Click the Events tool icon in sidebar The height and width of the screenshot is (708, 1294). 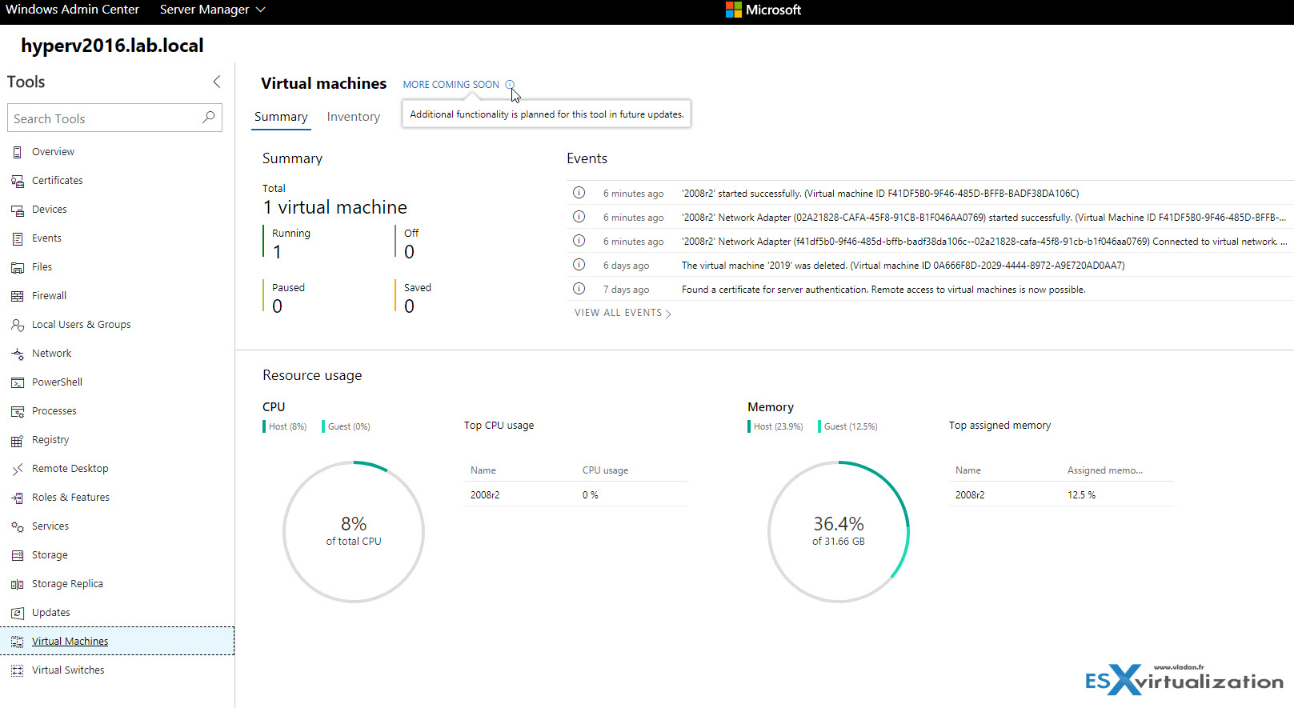point(17,238)
